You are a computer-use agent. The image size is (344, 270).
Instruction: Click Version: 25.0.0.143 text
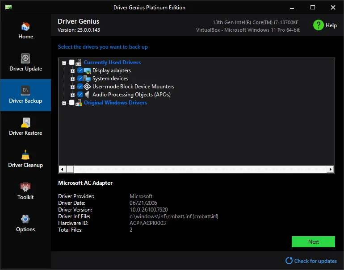pyautogui.click(x=79, y=30)
